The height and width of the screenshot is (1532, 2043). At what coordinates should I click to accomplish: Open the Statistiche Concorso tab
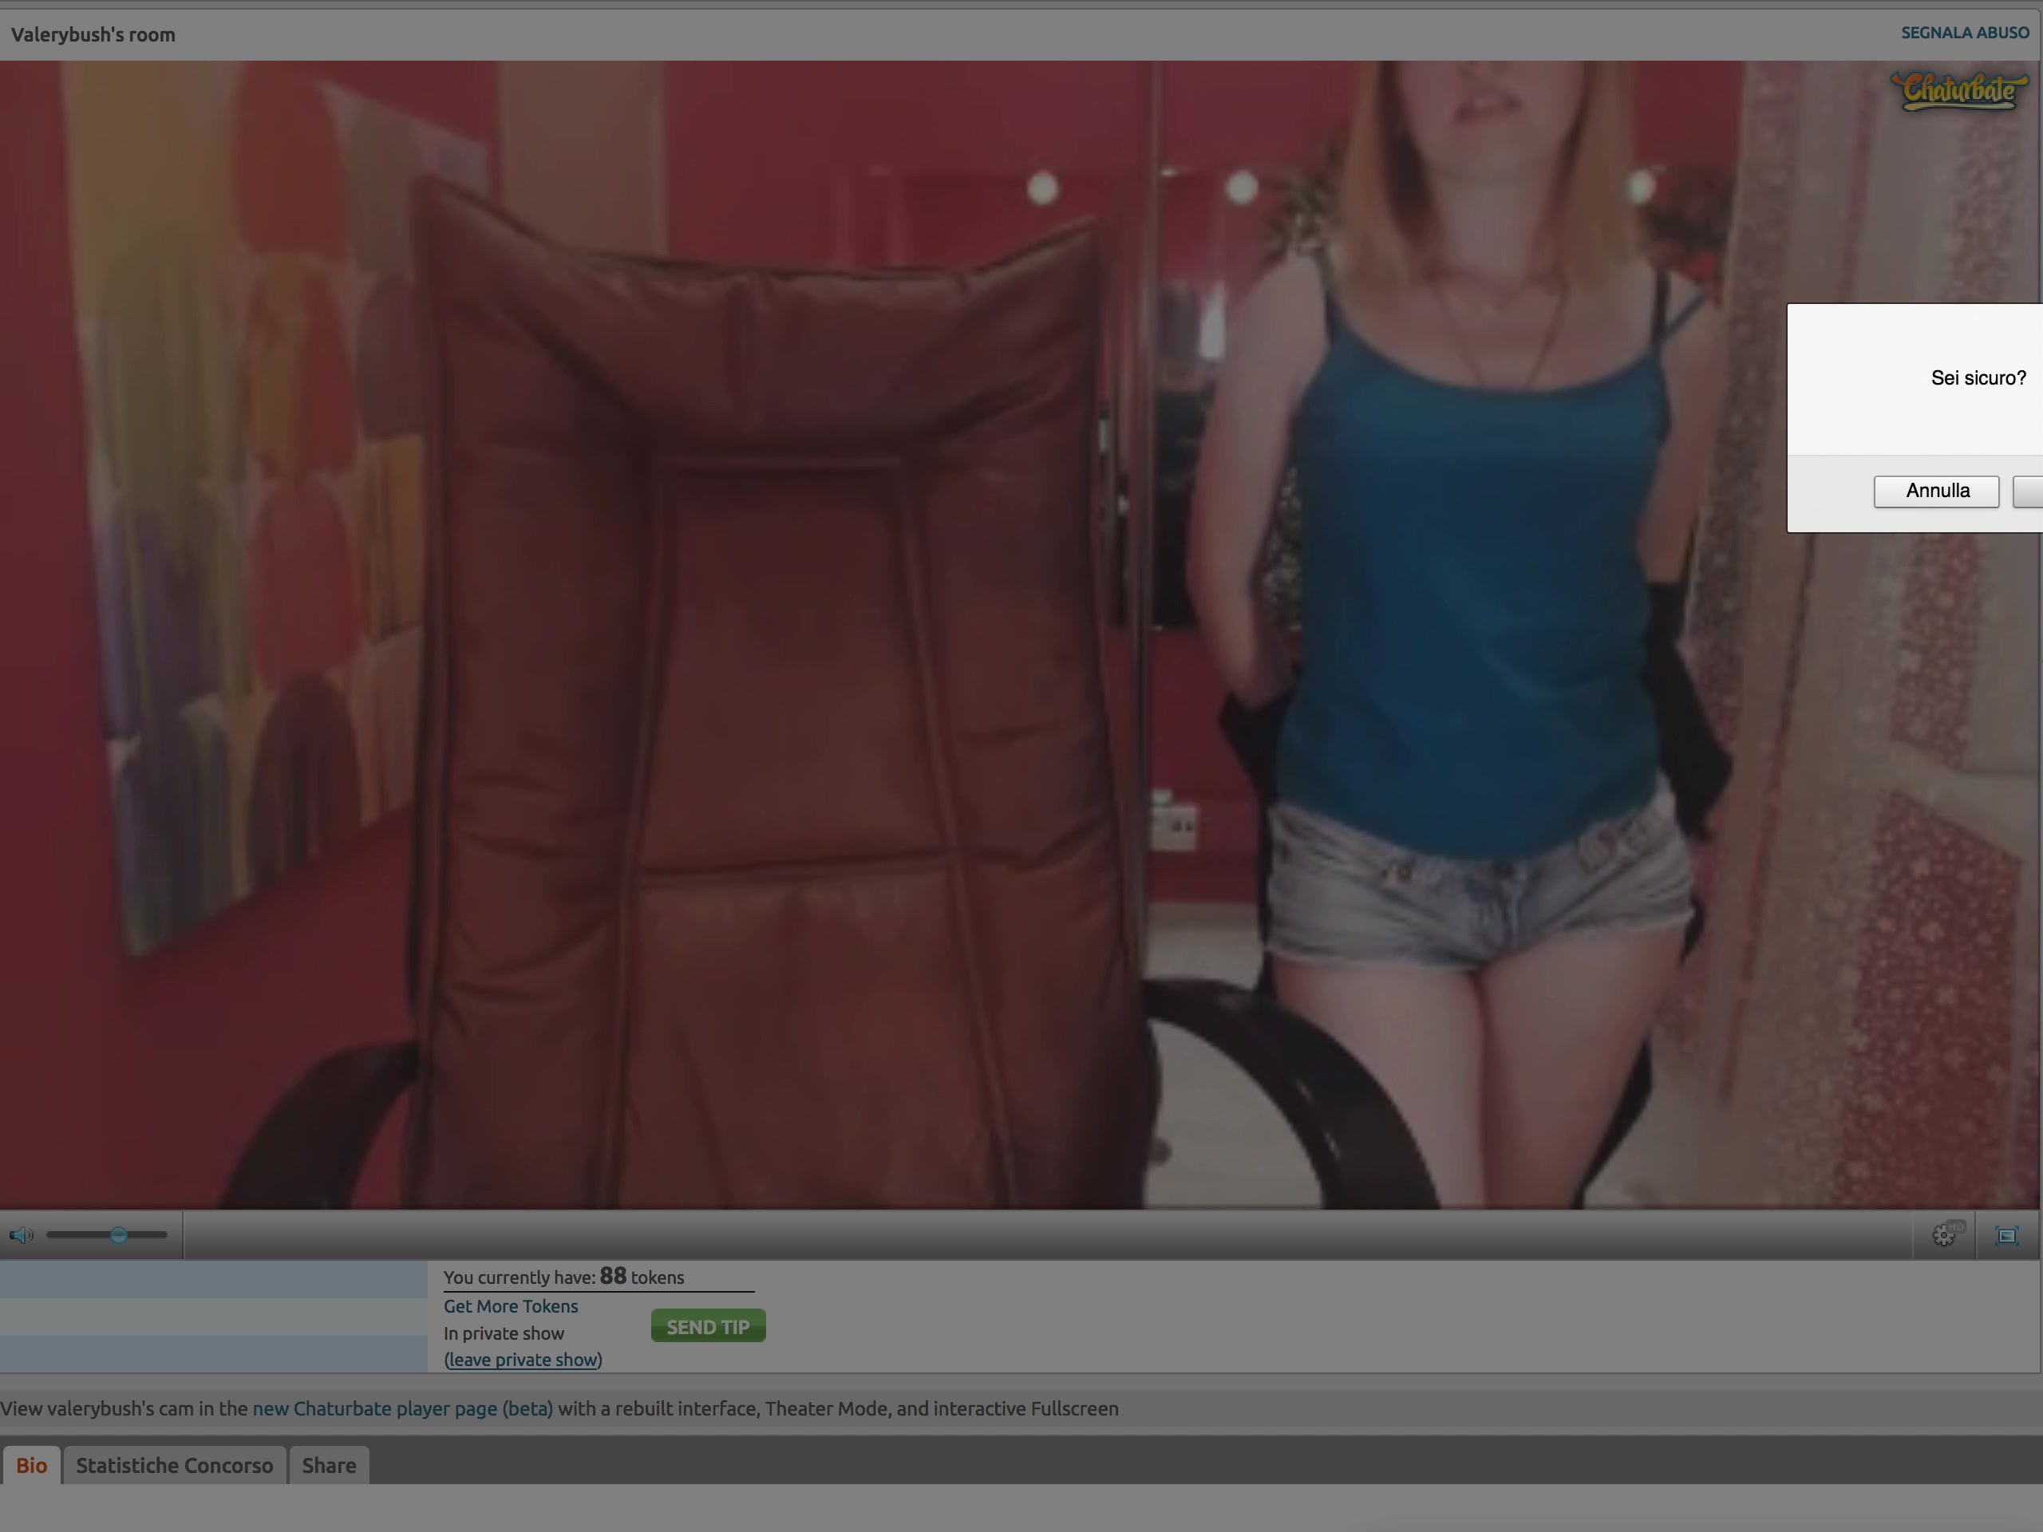click(175, 1466)
